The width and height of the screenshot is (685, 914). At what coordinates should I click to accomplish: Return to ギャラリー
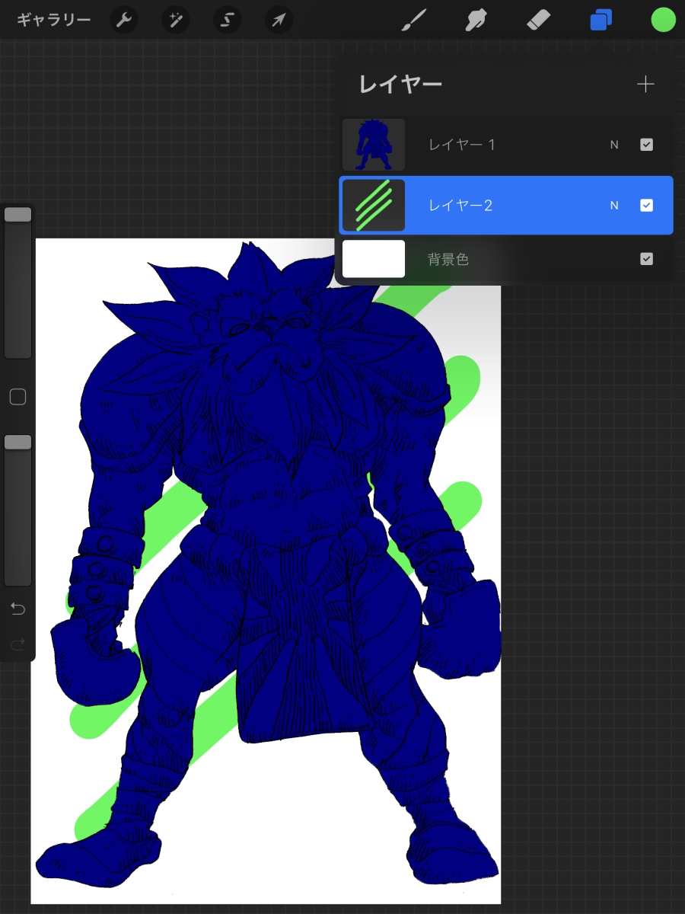(x=53, y=20)
